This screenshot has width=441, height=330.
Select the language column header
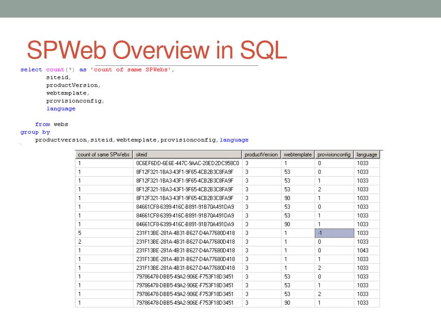pyautogui.click(x=367, y=155)
